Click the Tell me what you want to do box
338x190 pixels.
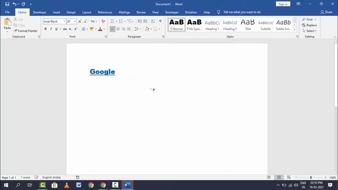pyautogui.click(x=242, y=12)
